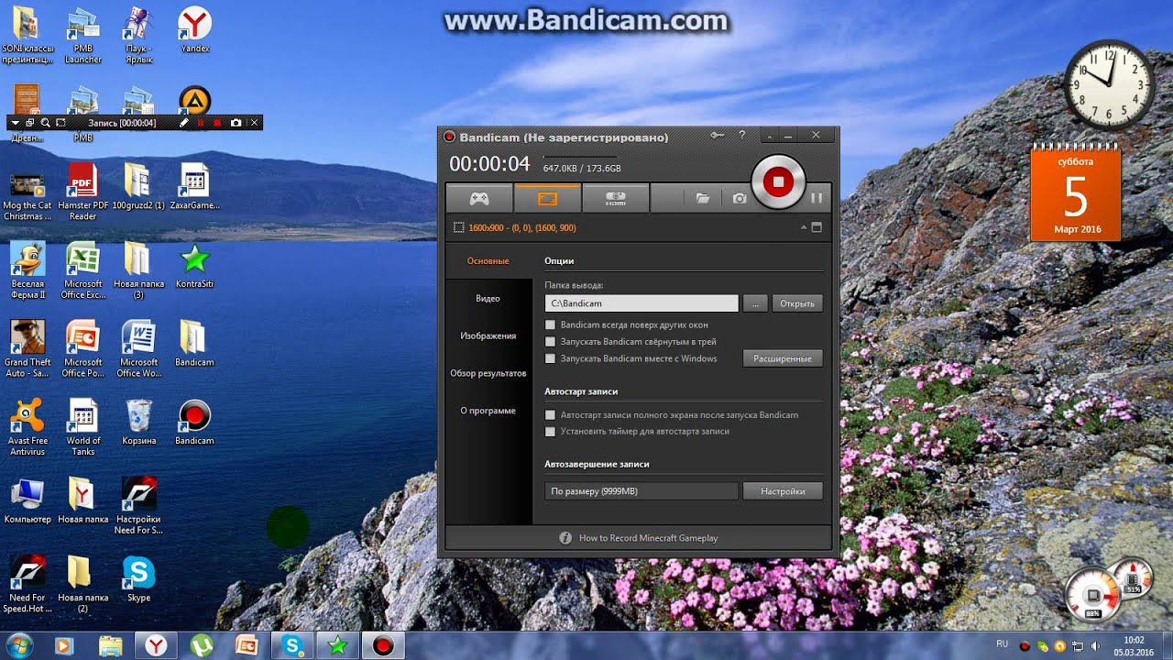The height and width of the screenshot is (660, 1173).
Task: Open the О программе tab
Action: (x=488, y=411)
